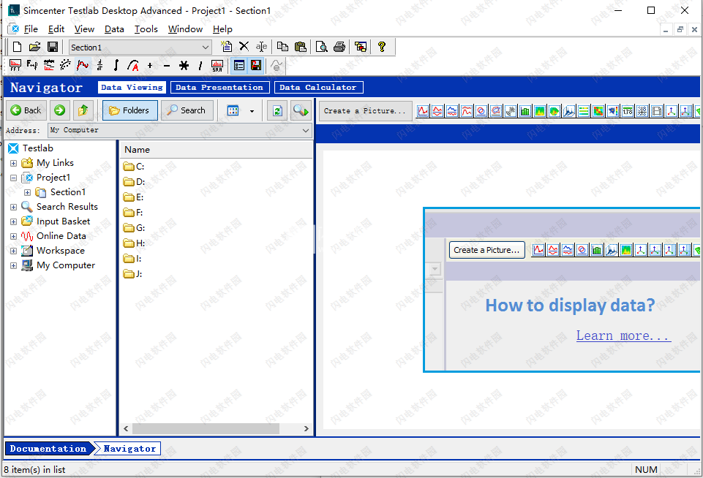Image resolution: width=703 pixels, height=478 pixels.
Task: Switch to the Data Calculator tab
Action: tap(318, 88)
